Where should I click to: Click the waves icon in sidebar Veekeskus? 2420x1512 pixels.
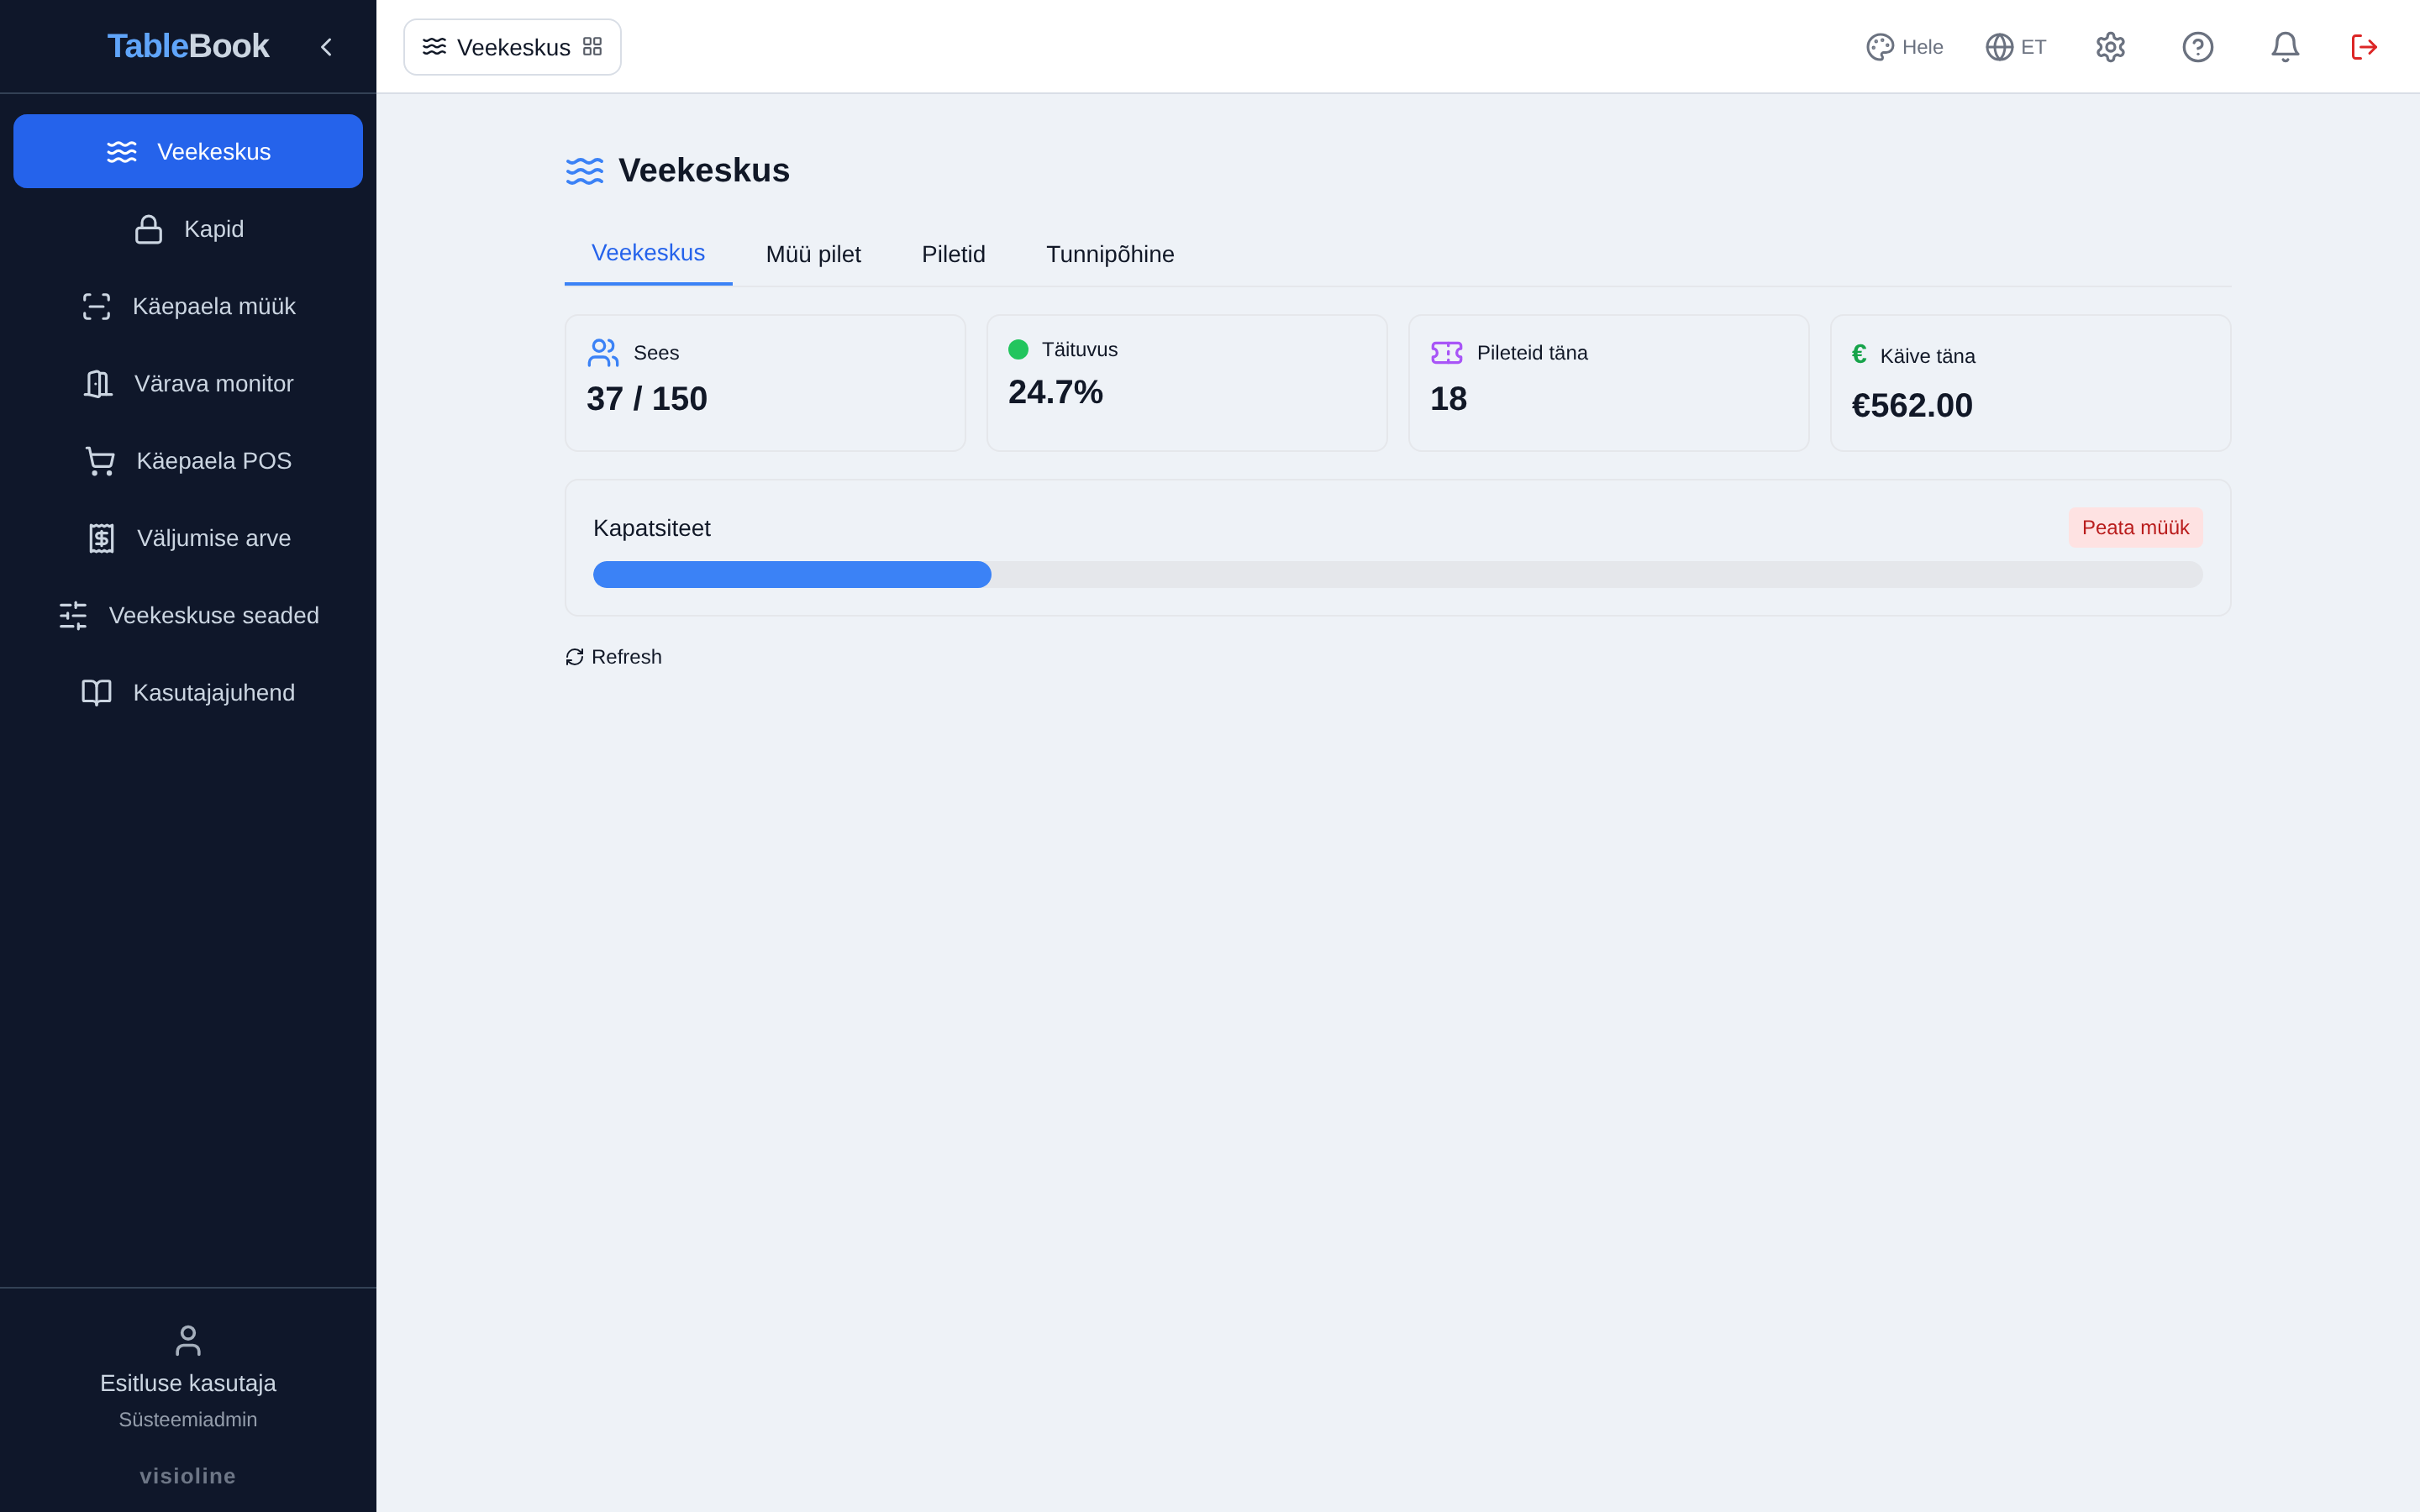pos(122,151)
